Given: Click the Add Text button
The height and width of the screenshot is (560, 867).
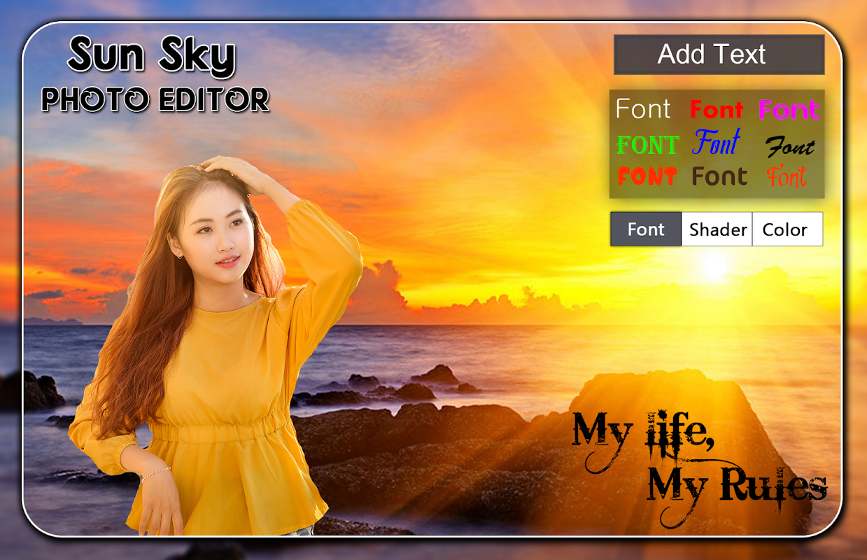Looking at the screenshot, I should point(719,55).
